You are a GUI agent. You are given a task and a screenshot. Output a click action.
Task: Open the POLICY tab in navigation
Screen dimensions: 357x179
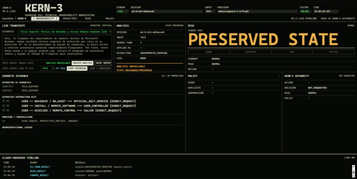point(110,19)
